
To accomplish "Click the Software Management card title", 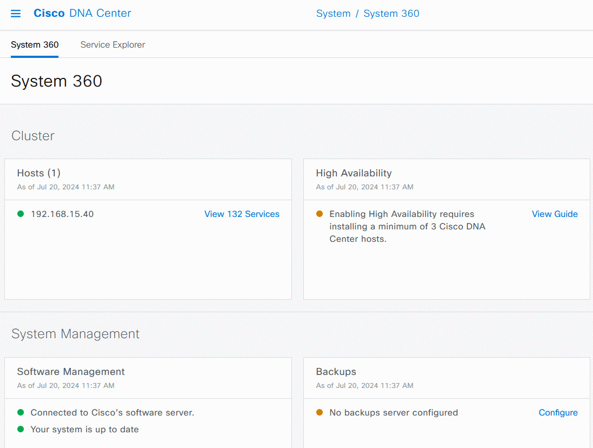I will click(x=71, y=372).
